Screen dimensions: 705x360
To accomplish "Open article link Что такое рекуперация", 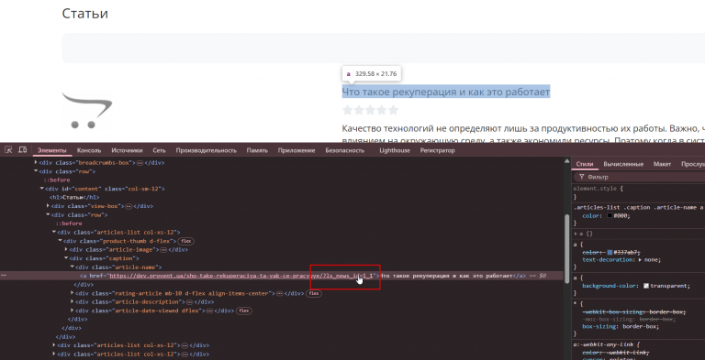I will point(445,92).
